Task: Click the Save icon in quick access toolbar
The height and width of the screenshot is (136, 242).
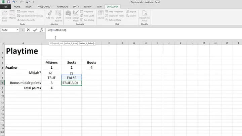Action: (8, 2)
